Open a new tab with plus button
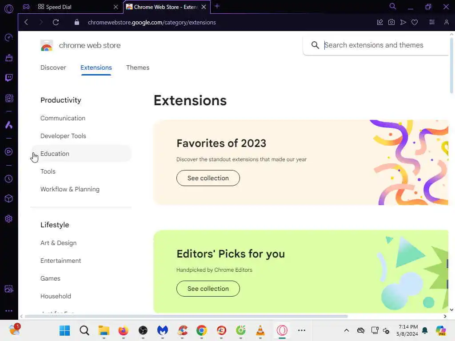Image resolution: width=455 pixels, height=341 pixels. click(217, 6)
